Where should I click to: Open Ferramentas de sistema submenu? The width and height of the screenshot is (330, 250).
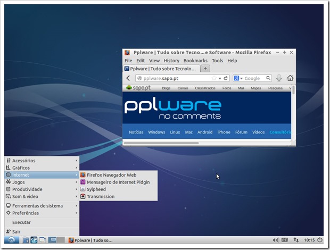click(42, 206)
